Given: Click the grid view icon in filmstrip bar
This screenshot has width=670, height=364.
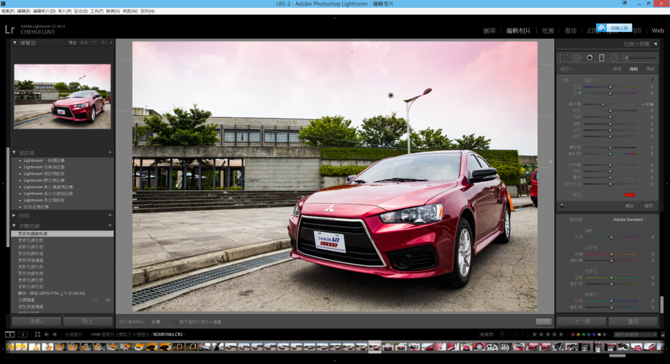Looking at the screenshot, I should pyautogui.click(x=37, y=335).
